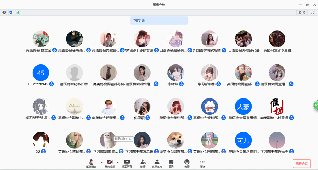Open the chat (聊天) panel

171,163
